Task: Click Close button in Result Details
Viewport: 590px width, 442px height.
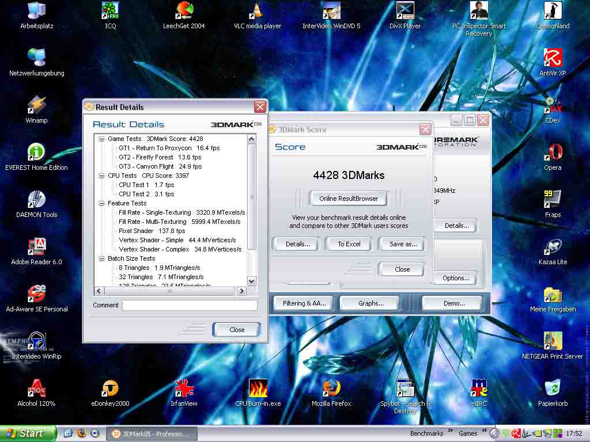Action: click(x=237, y=330)
